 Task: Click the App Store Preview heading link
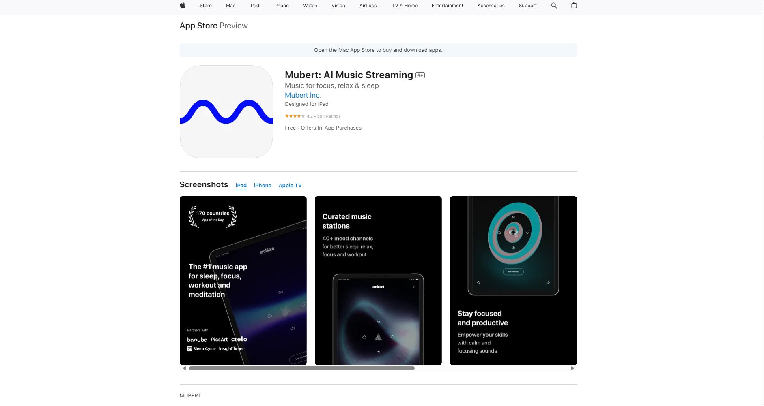tap(213, 26)
